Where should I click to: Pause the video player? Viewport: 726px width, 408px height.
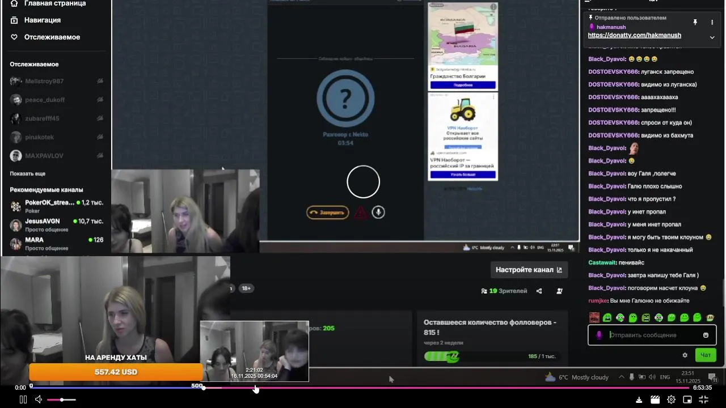pyautogui.click(x=23, y=399)
